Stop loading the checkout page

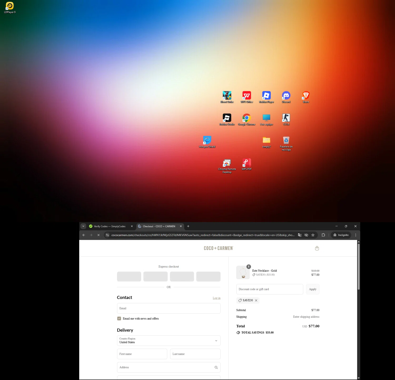[98, 235]
